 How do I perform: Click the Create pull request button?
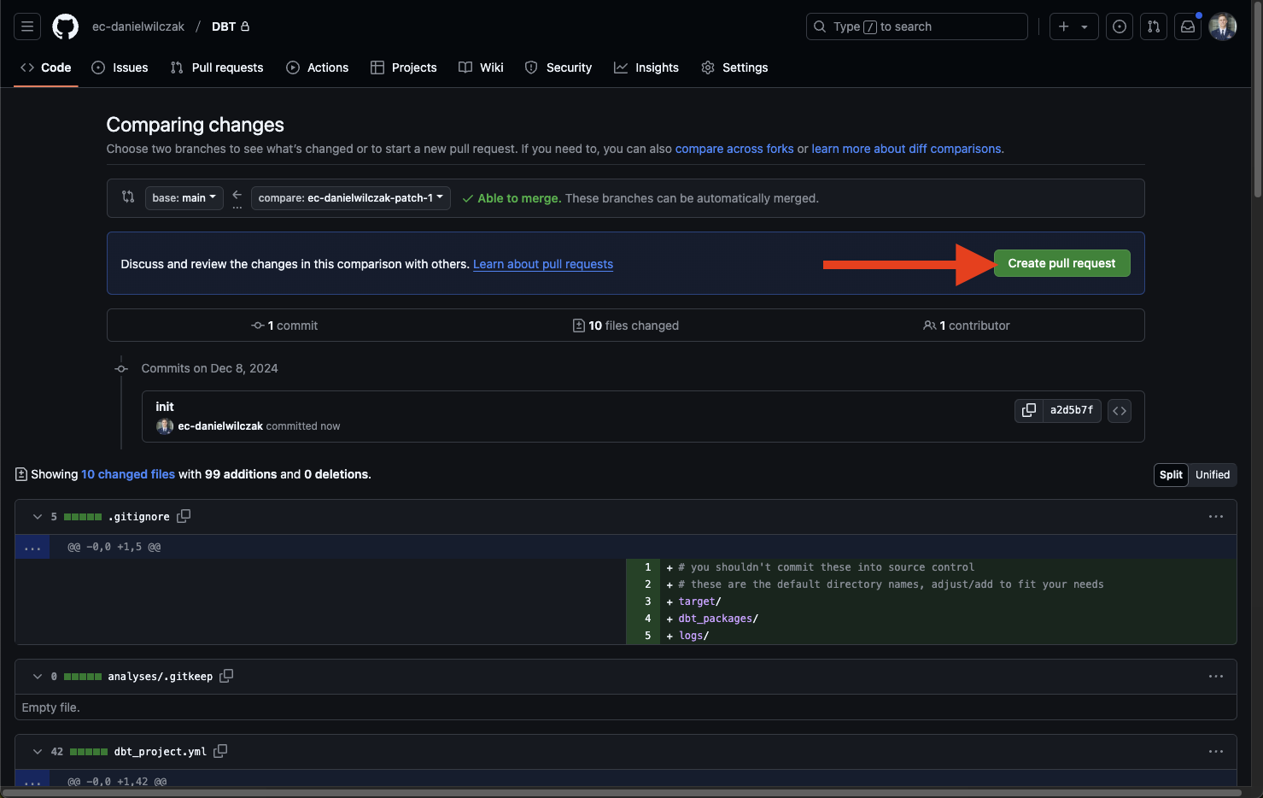click(x=1061, y=263)
